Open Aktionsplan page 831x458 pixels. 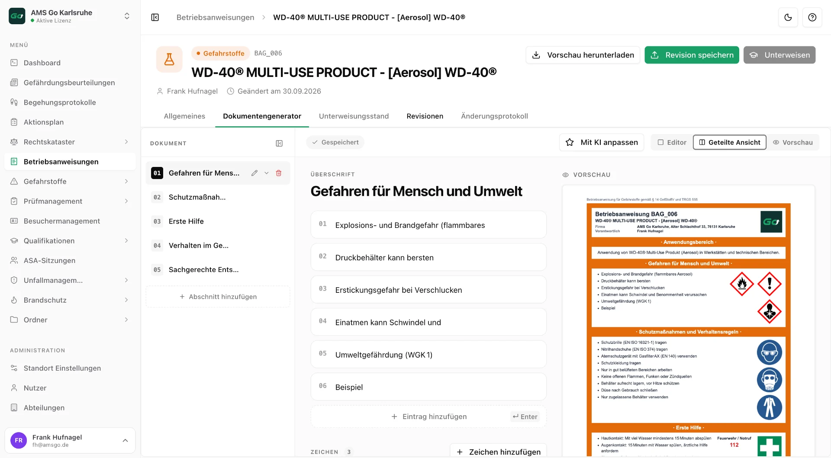pos(70,122)
